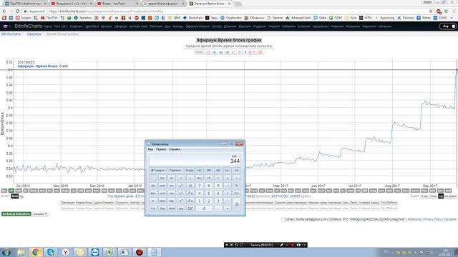Click the Эфириум breadcrumb link
Image resolution: width=458 pixels, height=257 pixels.
tap(34, 34)
